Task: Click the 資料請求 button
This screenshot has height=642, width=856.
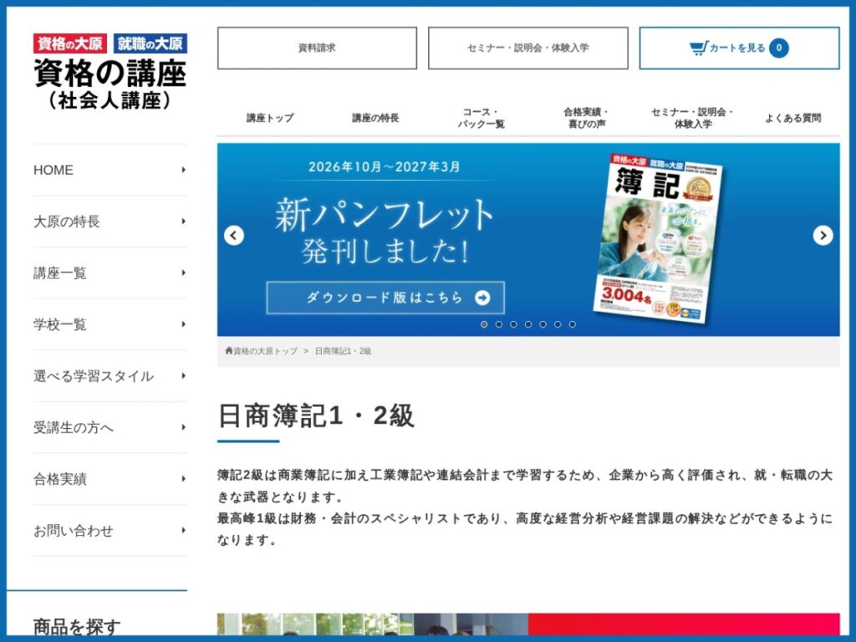Action: coord(317,48)
